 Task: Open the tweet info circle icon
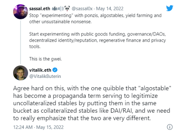(x=170, y=127)
